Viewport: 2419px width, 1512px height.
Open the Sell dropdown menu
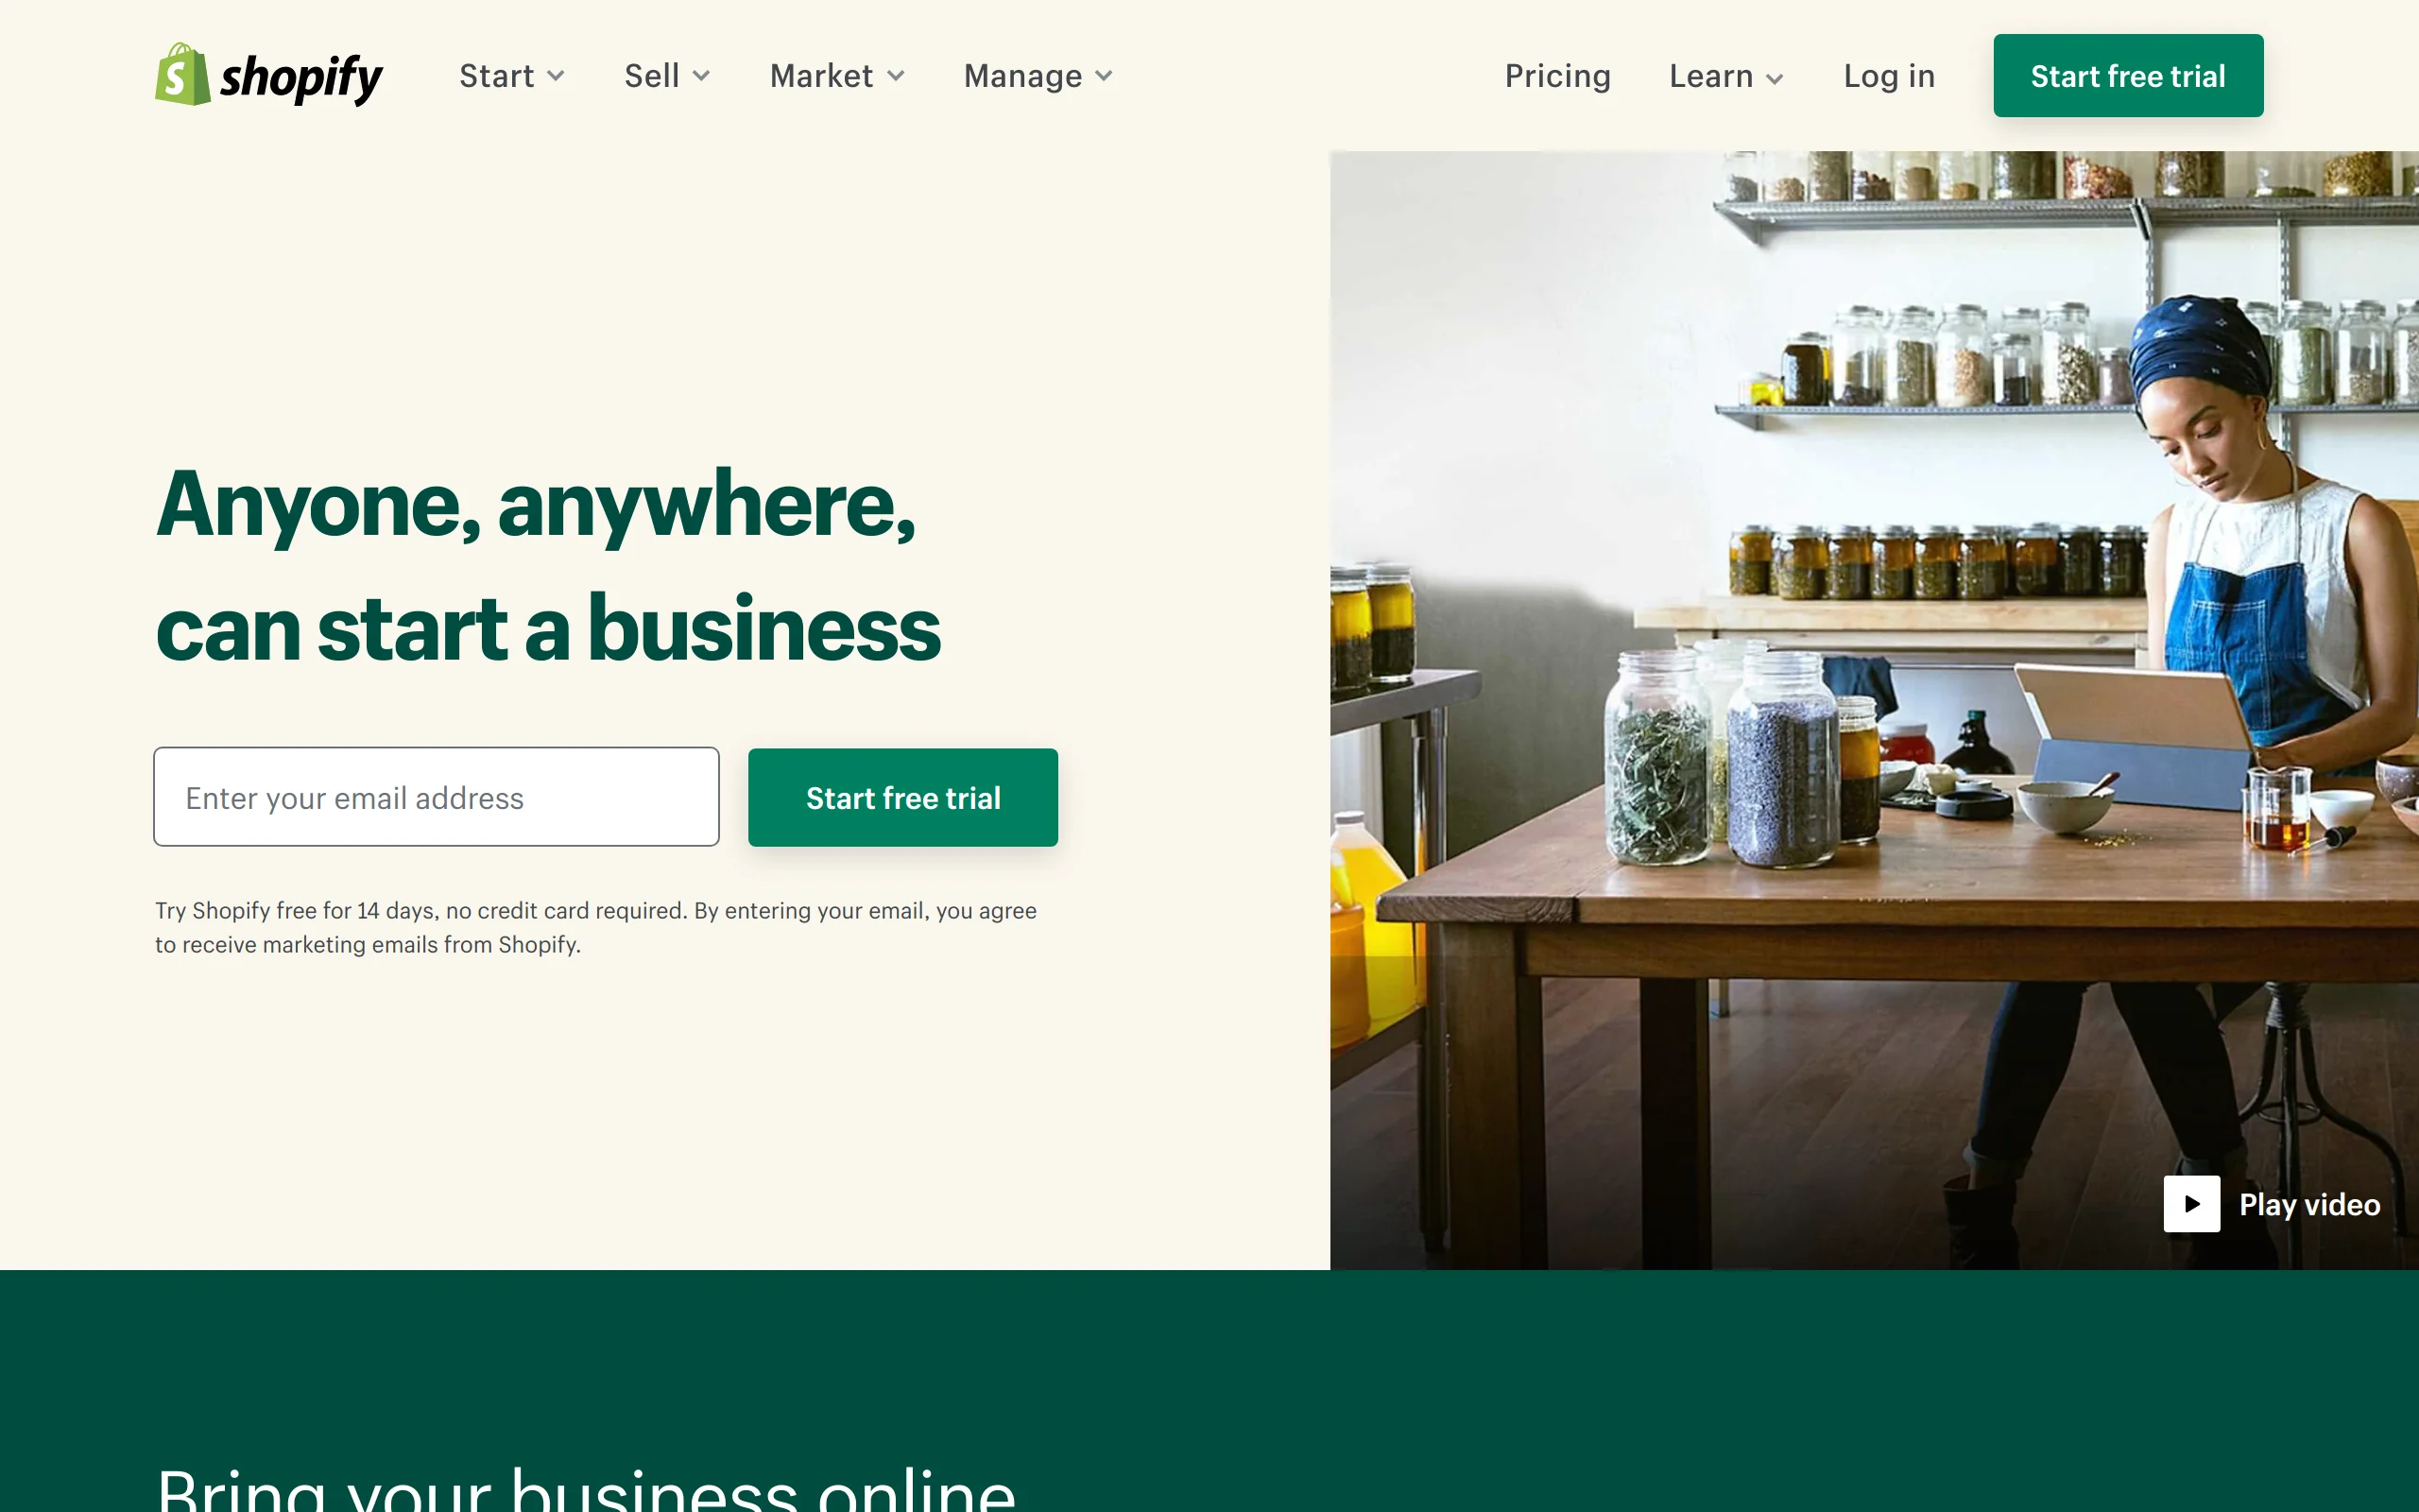pyautogui.click(x=667, y=76)
